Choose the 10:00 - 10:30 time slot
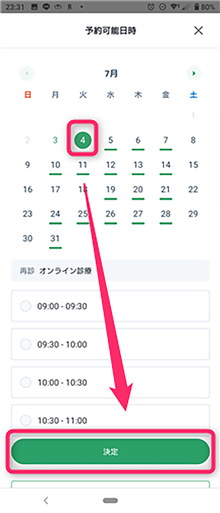The image size is (220, 513). point(26,382)
